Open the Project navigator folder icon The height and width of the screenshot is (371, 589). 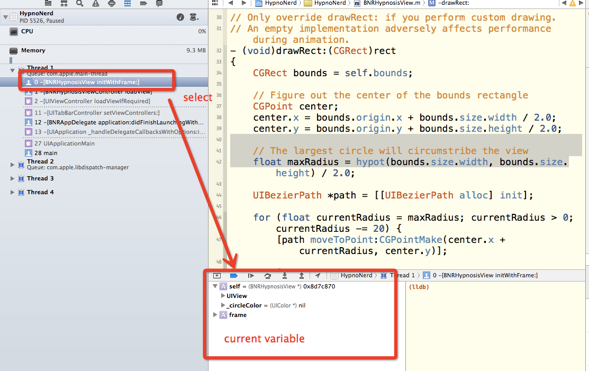(x=48, y=3)
